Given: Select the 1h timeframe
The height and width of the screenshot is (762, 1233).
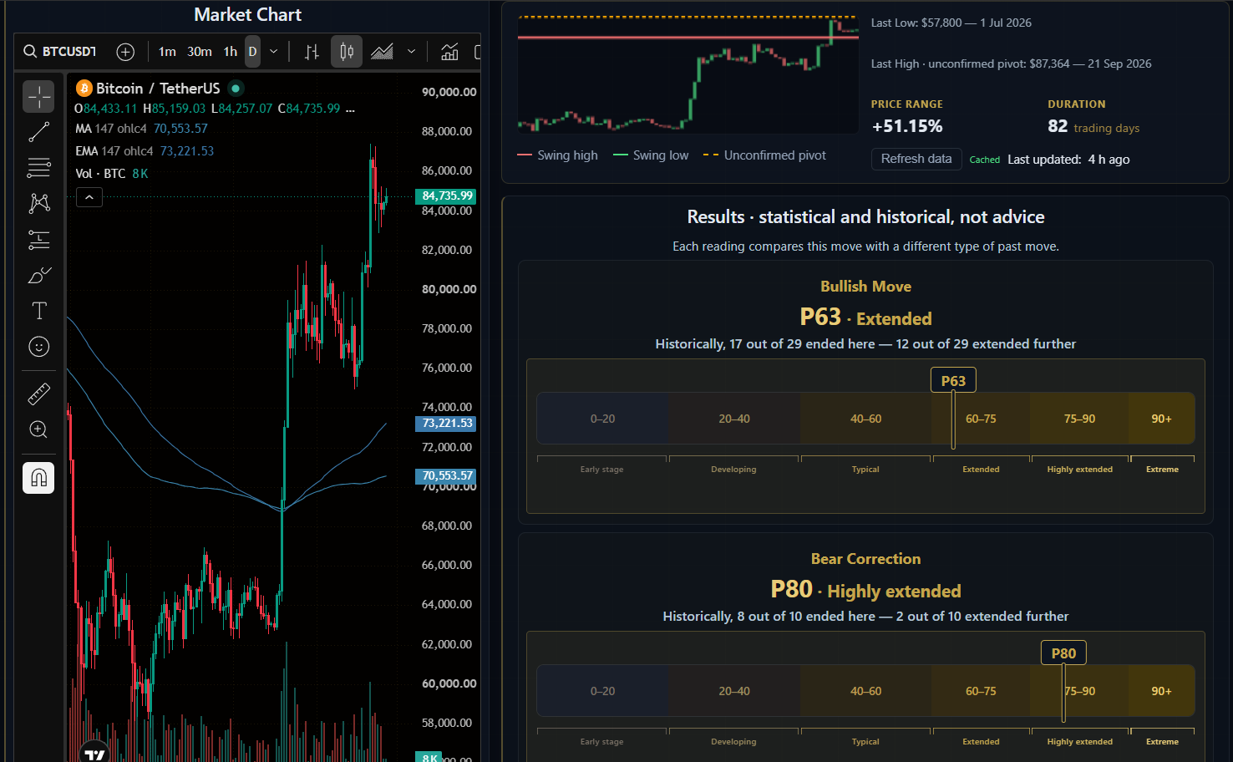Looking at the screenshot, I should (230, 52).
